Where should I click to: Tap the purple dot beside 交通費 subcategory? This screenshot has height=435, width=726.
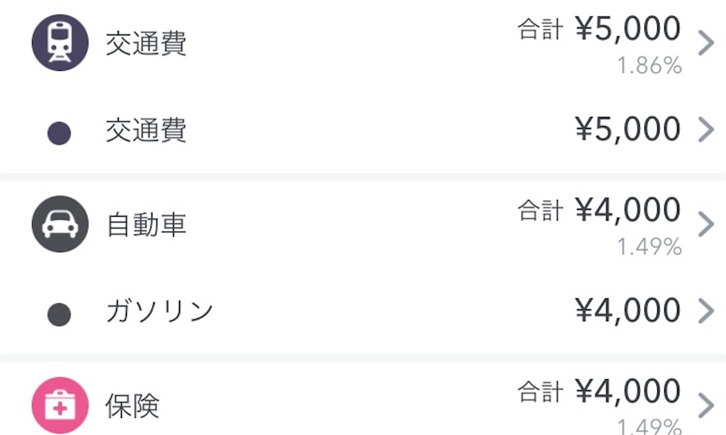coord(60,133)
